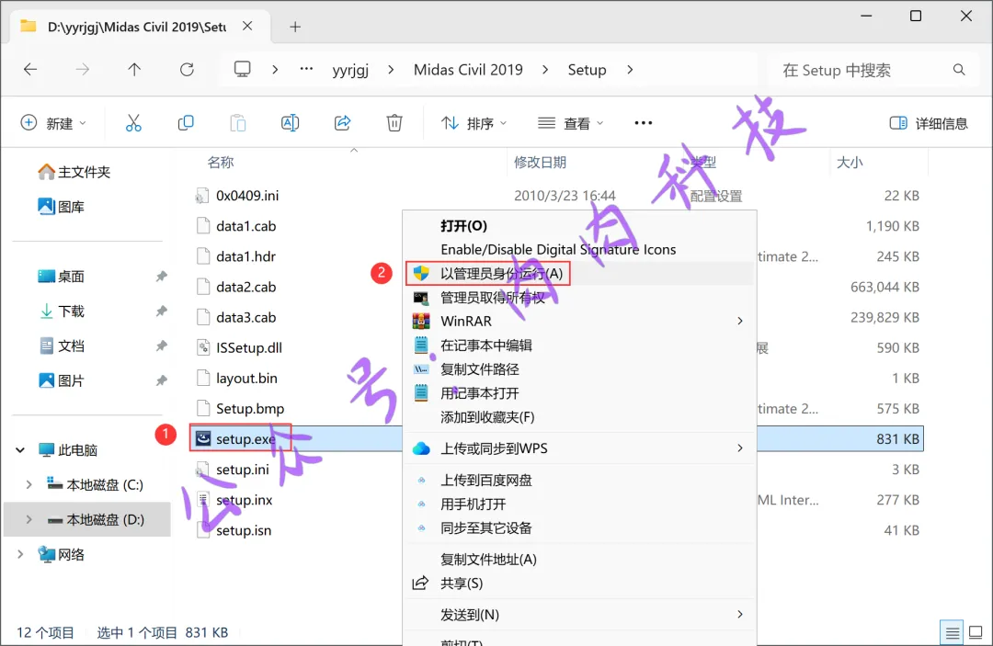The width and height of the screenshot is (993, 646).
Task: Go forward with the right arrow
Action: click(83, 70)
